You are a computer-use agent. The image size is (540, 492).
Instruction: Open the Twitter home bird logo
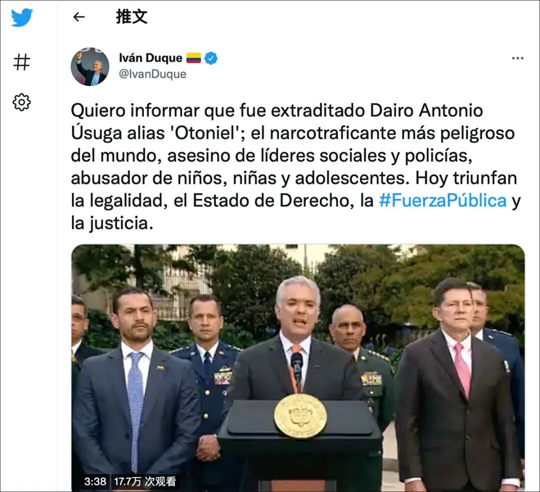click(21, 17)
